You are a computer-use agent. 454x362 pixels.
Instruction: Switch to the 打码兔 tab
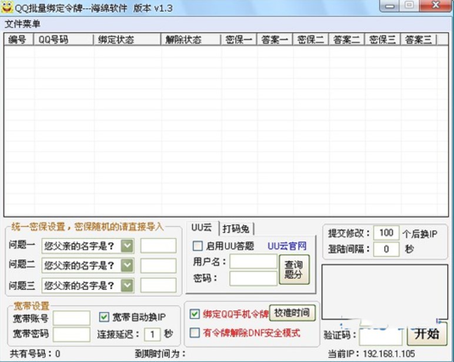point(235,229)
